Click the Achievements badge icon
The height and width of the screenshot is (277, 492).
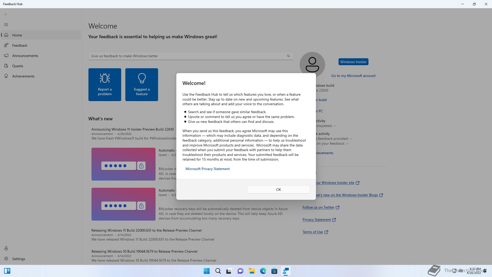[x=6, y=76]
